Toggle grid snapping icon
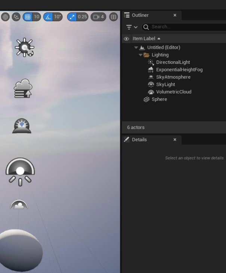 [x=28, y=17]
